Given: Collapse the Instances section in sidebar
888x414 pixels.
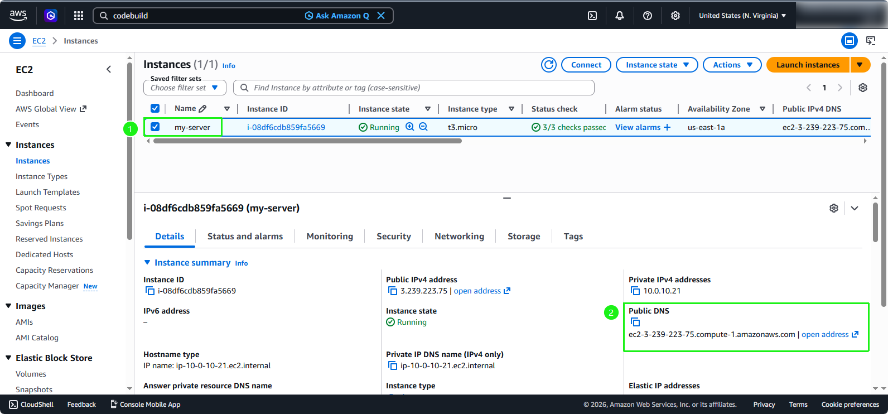Looking at the screenshot, I should coord(8,145).
